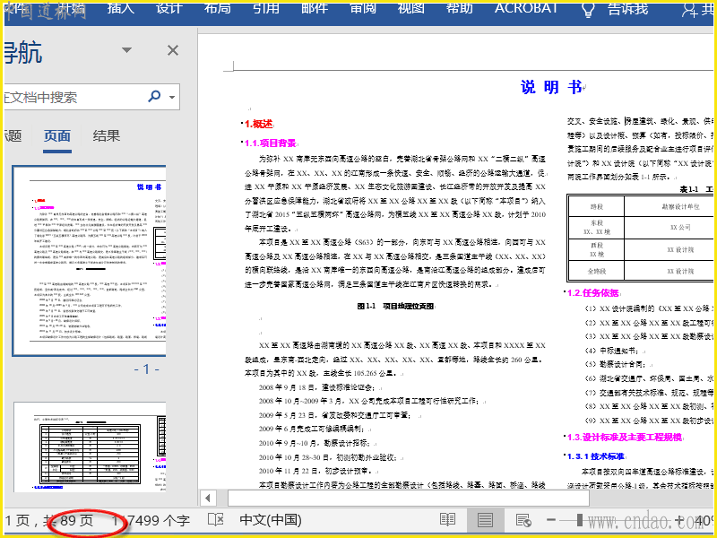Image resolution: width=717 pixels, height=538 pixels.
Task: Click the 1.2.任务依据 heading
Action: click(593, 293)
